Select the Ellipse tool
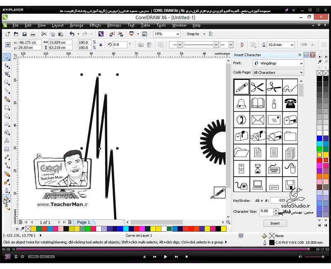 (7, 116)
